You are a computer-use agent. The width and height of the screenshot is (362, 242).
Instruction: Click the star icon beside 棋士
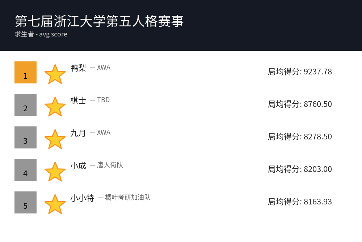[55, 107]
